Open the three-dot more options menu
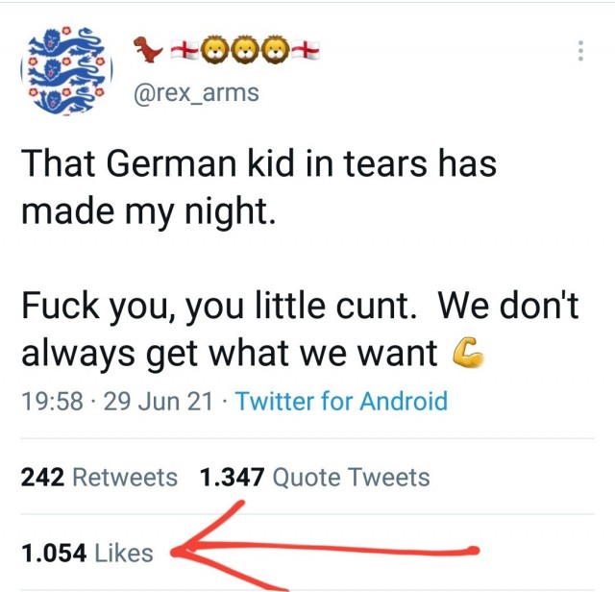Screen dimensions: 615x592 pos(580,51)
